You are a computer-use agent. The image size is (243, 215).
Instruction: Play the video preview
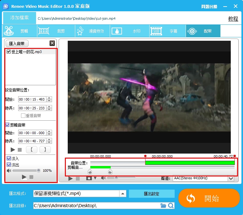click(71, 178)
